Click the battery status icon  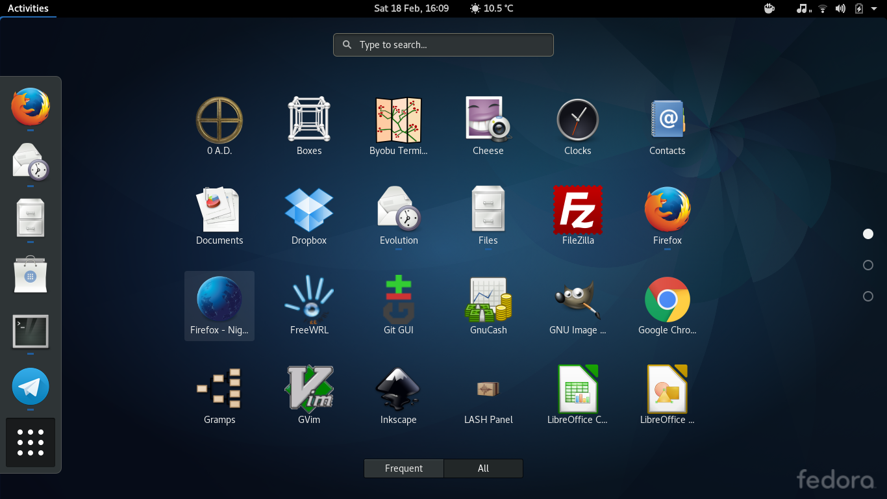pos(859,8)
